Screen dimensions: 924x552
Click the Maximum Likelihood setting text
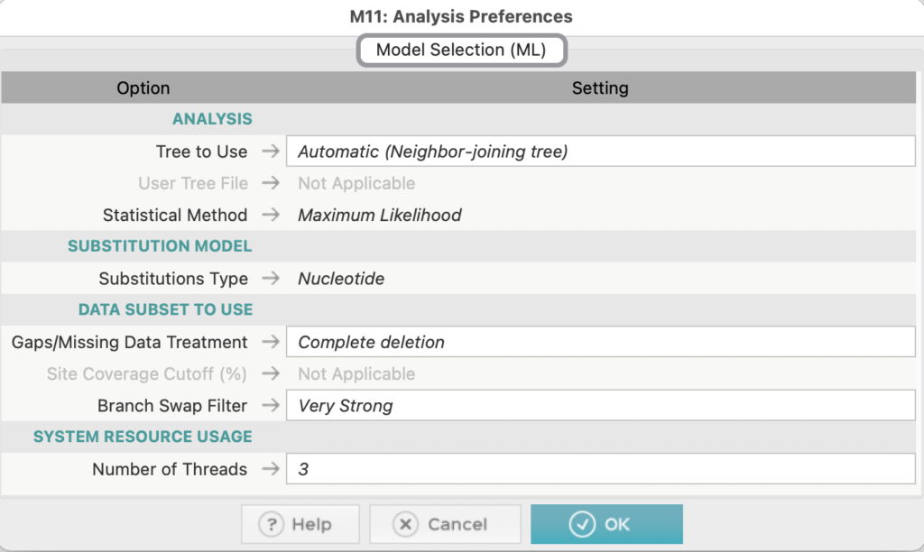[x=380, y=215]
